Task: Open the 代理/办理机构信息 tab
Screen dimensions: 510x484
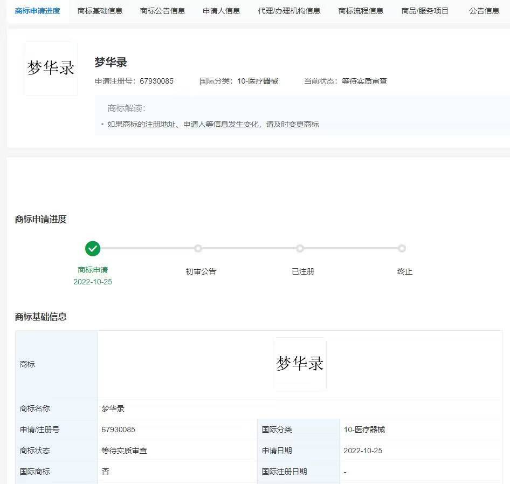Action: (289, 11)
